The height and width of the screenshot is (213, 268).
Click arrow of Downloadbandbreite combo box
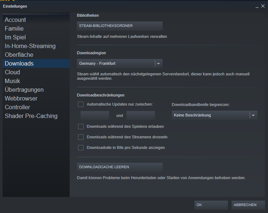[x=253, y=115]
